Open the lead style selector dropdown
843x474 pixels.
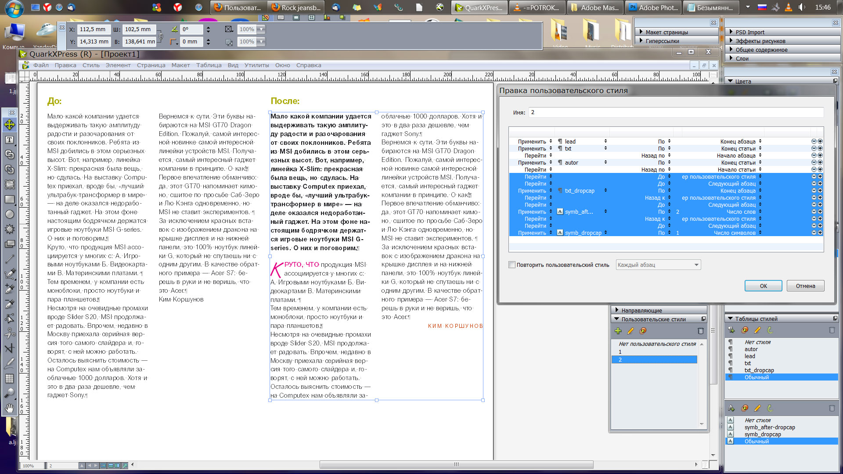[605, 141]
